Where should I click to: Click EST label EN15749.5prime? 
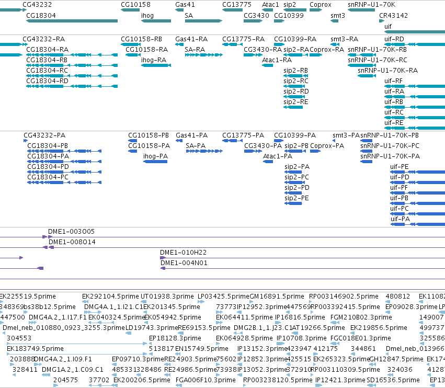tap(202, 349)
